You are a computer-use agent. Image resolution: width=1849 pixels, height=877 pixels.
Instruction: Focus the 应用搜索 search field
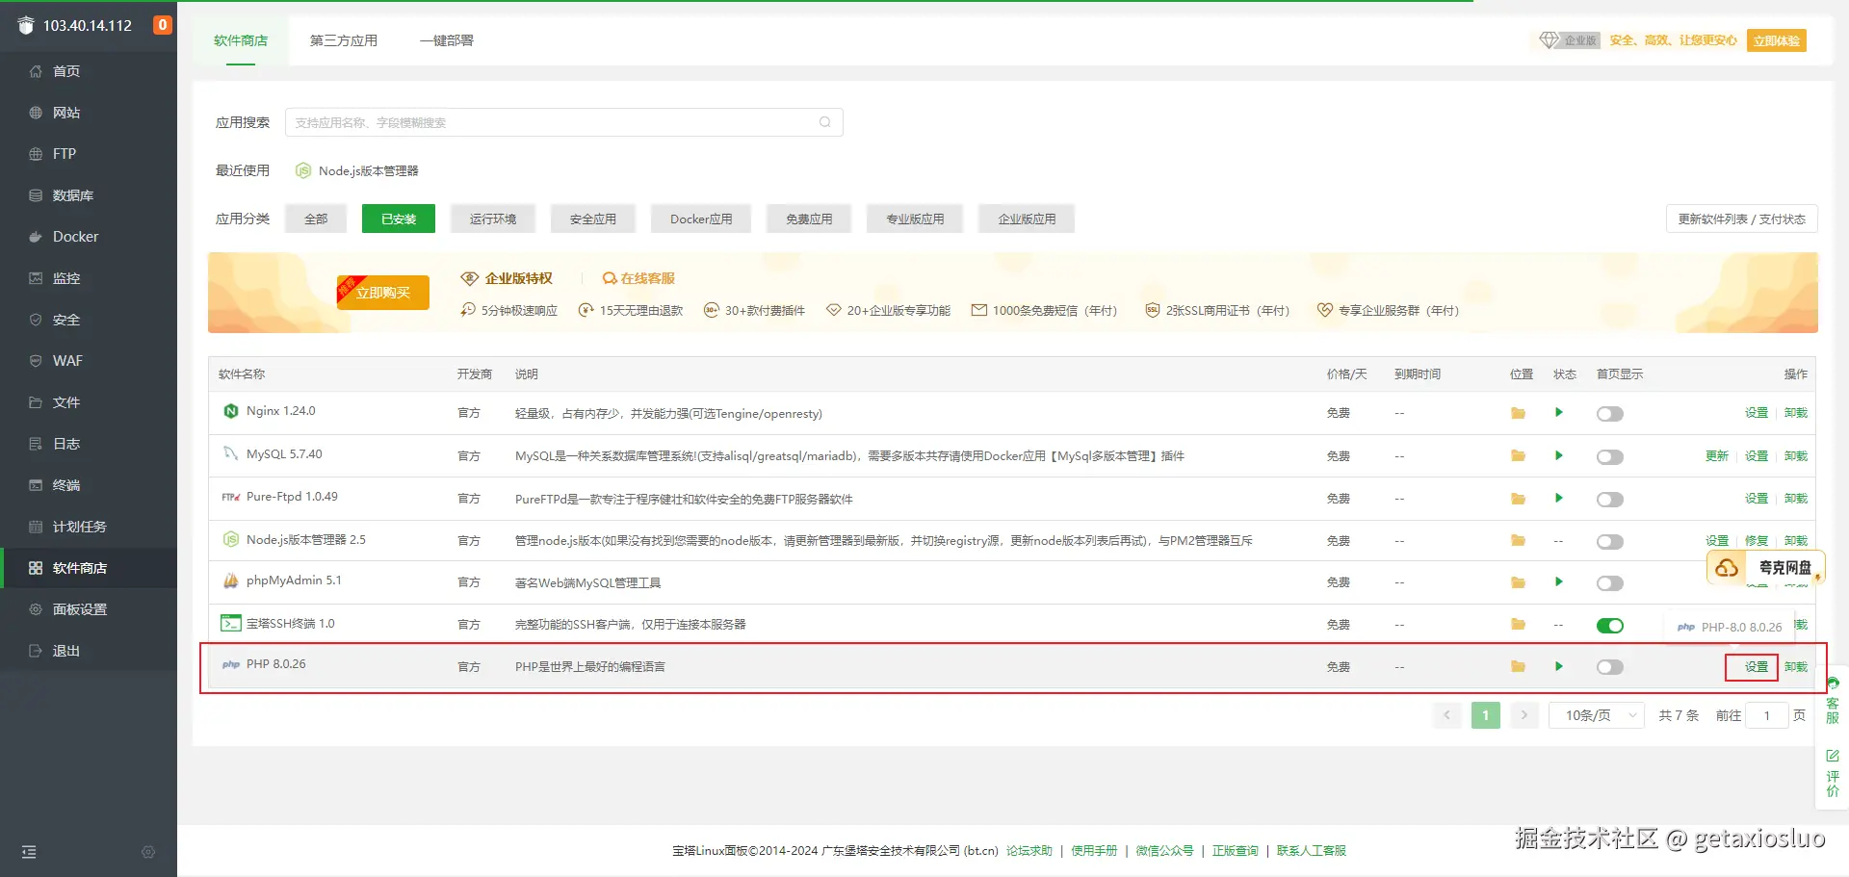564,122
